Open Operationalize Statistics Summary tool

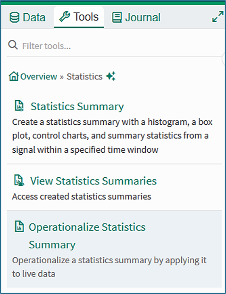coord(87,236)
